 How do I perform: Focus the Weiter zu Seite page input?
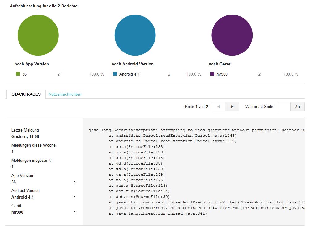pos(284,107)
